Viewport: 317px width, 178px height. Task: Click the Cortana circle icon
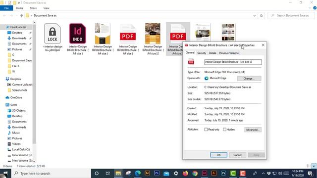(x=97, y=174)
